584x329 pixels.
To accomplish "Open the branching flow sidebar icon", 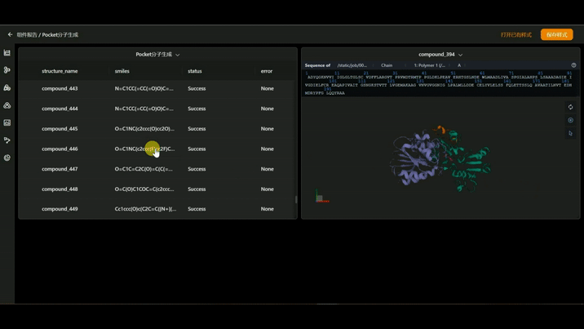I will pyautogui.click(x=7, y=140).
